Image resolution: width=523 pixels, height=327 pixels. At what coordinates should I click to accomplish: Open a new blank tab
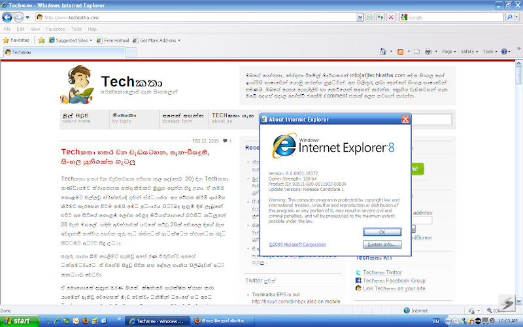click(x=131, y=52)
